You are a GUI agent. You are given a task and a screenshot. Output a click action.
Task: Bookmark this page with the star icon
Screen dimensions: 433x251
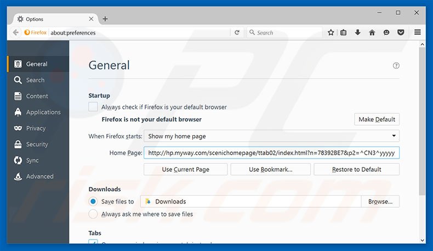tap(331, 32)
